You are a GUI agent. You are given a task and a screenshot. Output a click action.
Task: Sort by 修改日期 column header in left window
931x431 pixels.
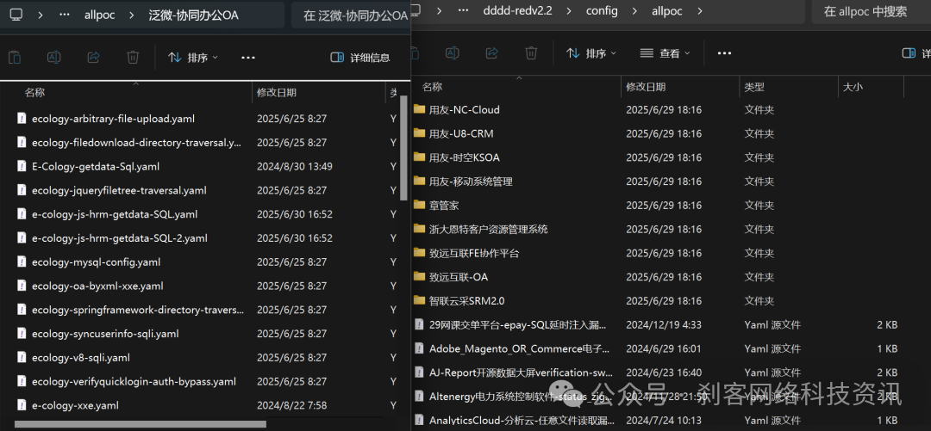[277, 92]
